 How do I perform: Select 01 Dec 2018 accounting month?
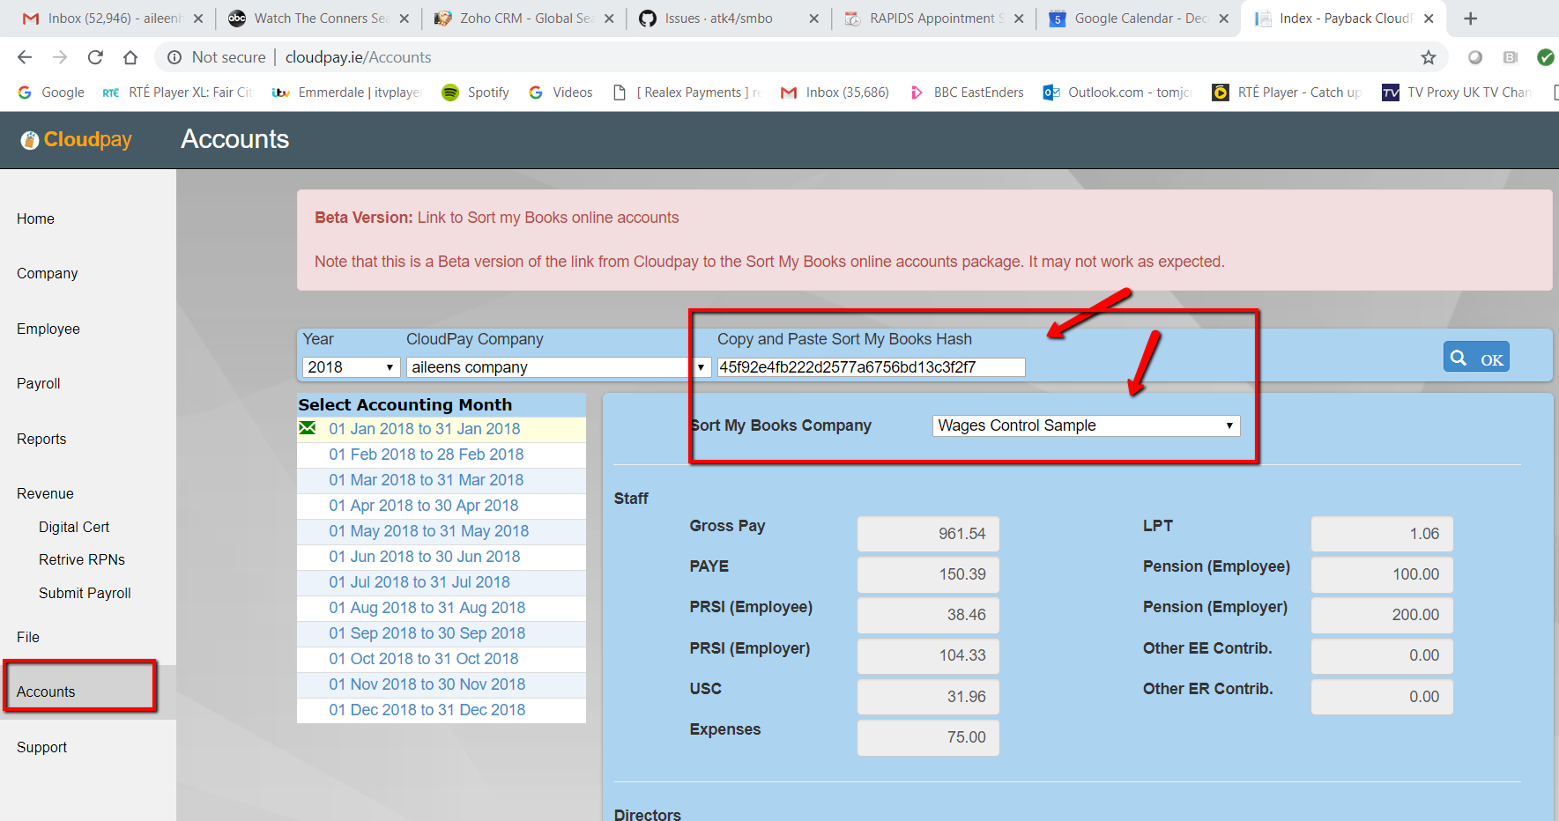tap(427, 710)
